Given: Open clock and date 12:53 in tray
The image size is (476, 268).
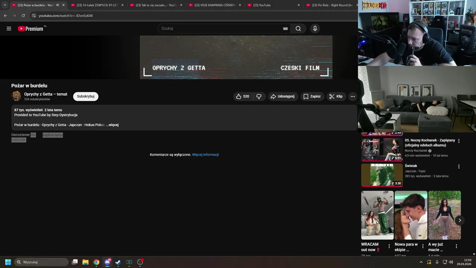Looking at the screenshot, I should click(464, 262).
